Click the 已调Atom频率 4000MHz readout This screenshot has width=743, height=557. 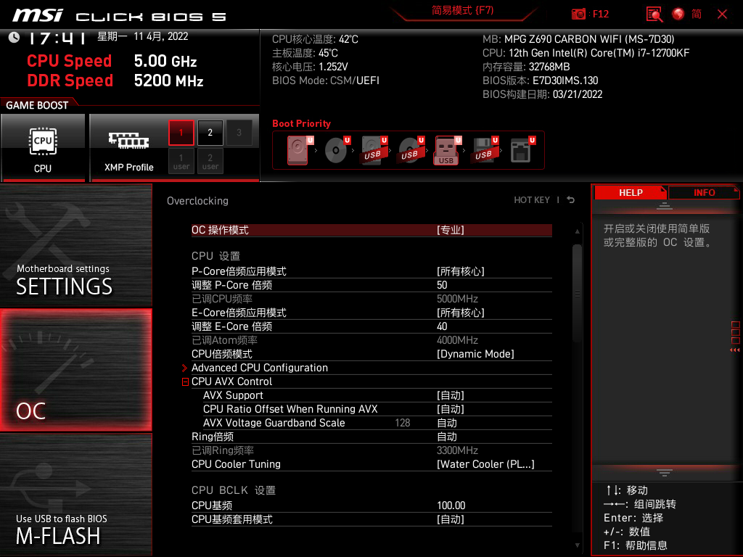click(x=371, y=340)
